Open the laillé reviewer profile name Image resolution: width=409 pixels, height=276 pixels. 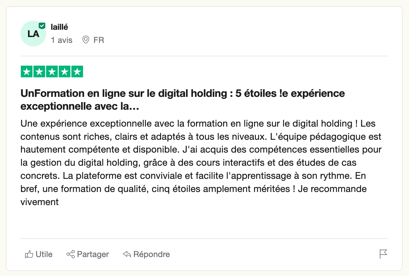point(59,27)
